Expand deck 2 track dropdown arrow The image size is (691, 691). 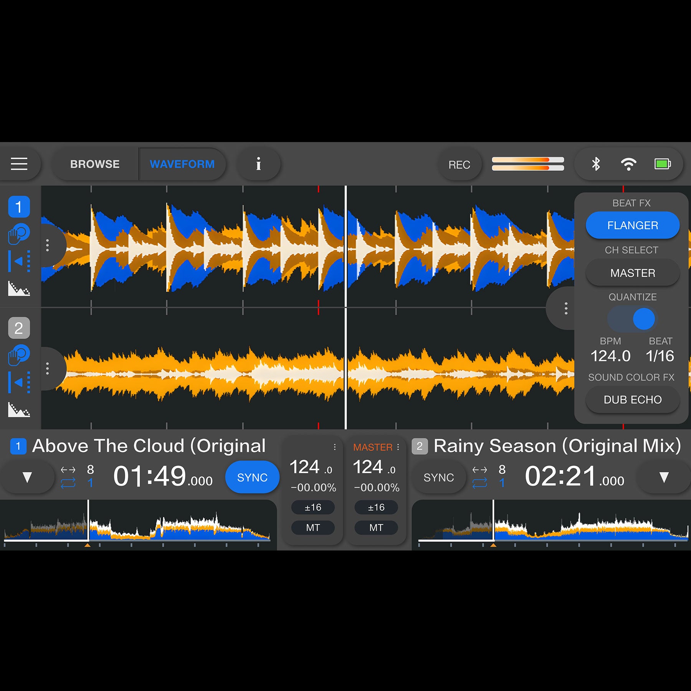point(664,477)
